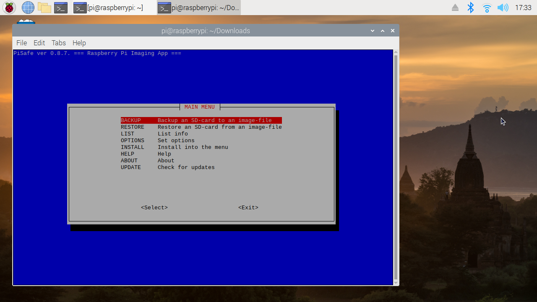Viewport: 537px width, 302px height.
Task: Close the Downloads terminal window
Action: (393, 31)
